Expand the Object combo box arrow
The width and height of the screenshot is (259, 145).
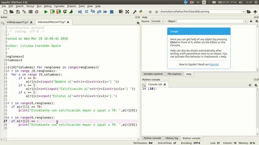(x=246, y=21)
